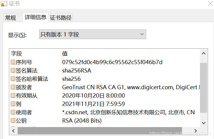Select the 使用者 field icon
This screenshot has width=214, height=139.
13,112
